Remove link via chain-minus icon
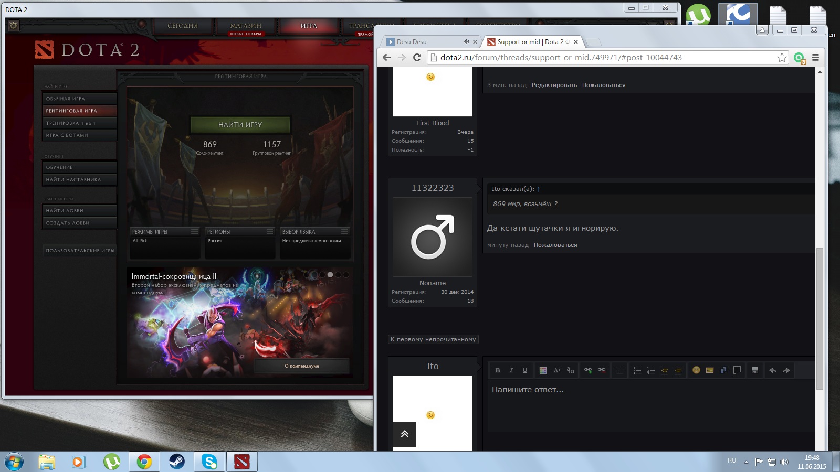This screenshot has height=472, width=840. [x=602, y=370]
